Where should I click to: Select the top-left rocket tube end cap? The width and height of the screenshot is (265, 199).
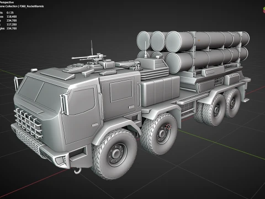click(x=144, y=41)
